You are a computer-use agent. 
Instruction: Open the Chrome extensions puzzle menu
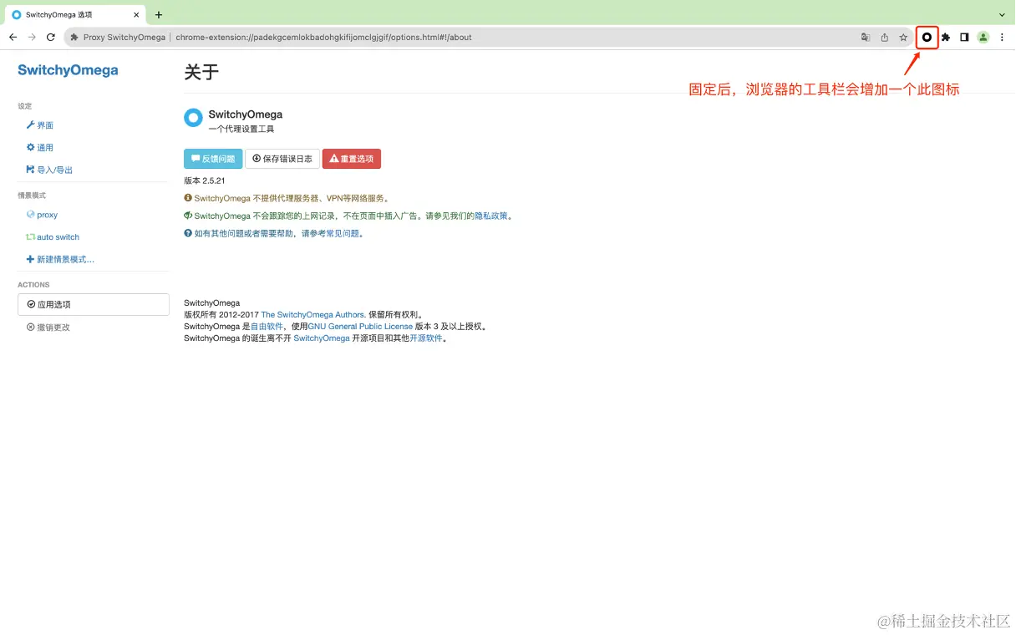pos(946,37)
